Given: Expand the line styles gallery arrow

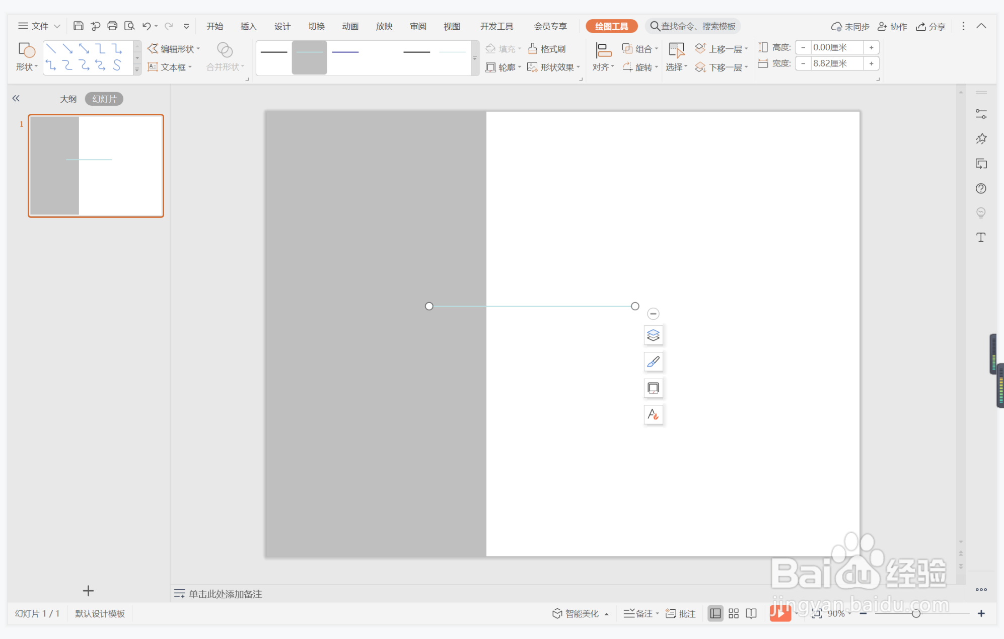Looking at the screenshot, I should (x=474, y=58).
